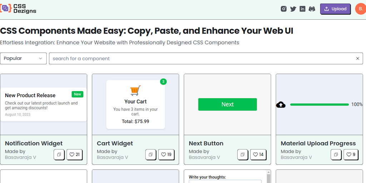Click the Upload button
Screen dimensions: 366x183
[x=335, y=9]
